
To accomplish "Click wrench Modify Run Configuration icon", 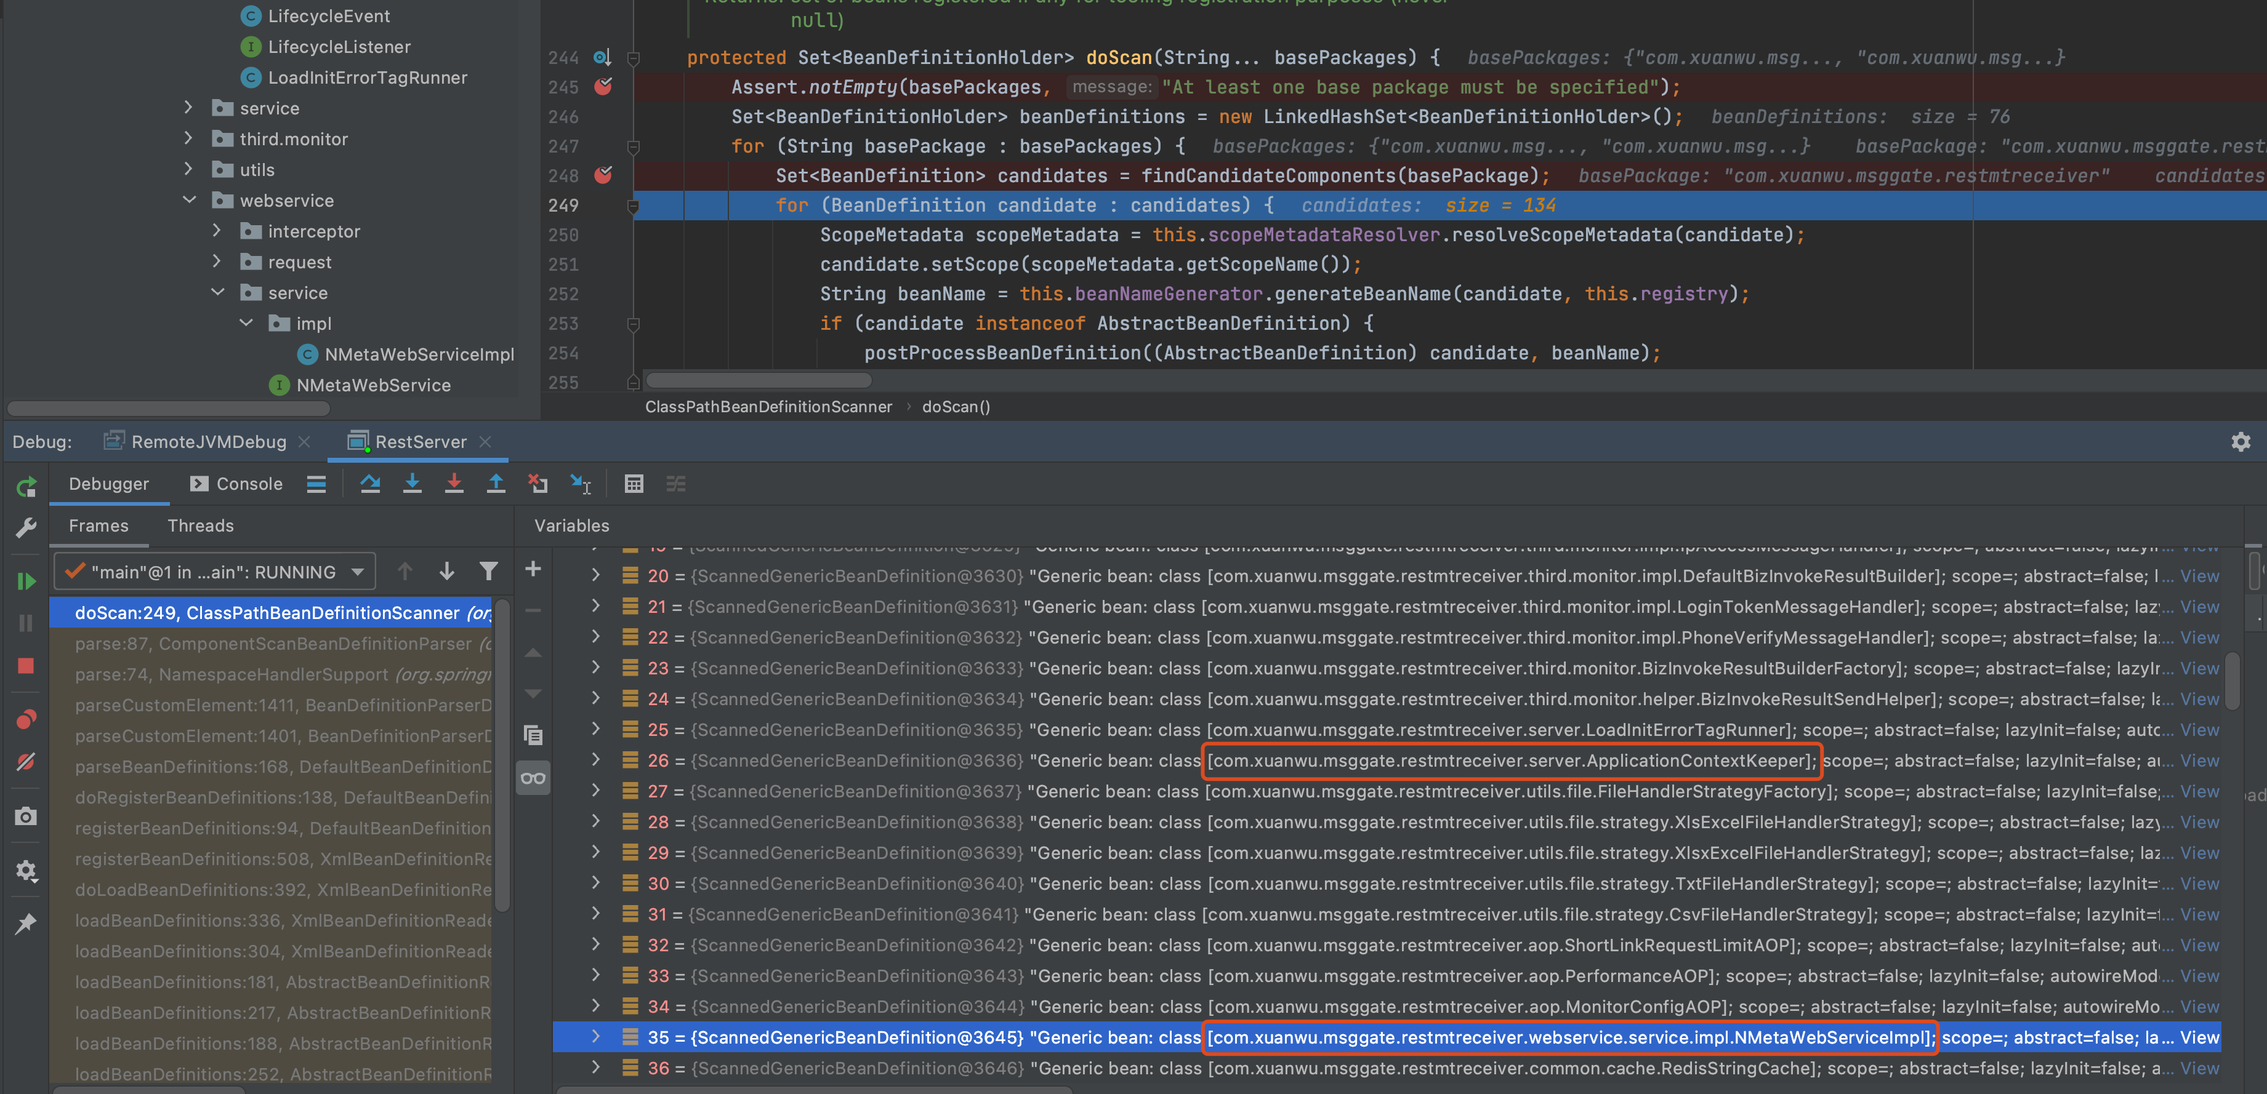I will tap(25, 528).
